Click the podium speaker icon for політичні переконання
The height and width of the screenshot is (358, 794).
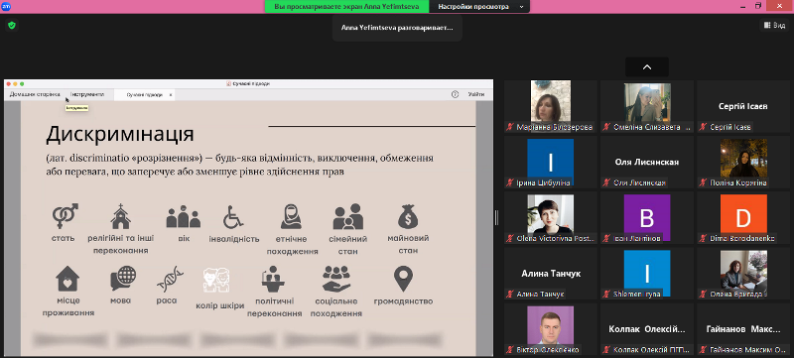tap(273, 279)
